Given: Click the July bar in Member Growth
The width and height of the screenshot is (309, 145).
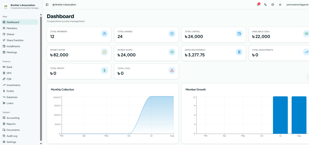Looking at the screenshot, I should click(280, 115).
